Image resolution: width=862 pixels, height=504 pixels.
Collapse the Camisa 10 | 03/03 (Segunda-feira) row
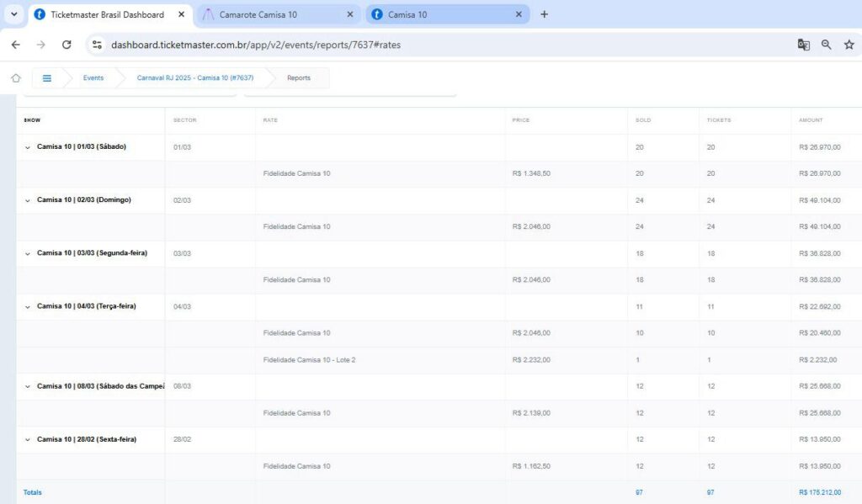click(x=28, y=254)
